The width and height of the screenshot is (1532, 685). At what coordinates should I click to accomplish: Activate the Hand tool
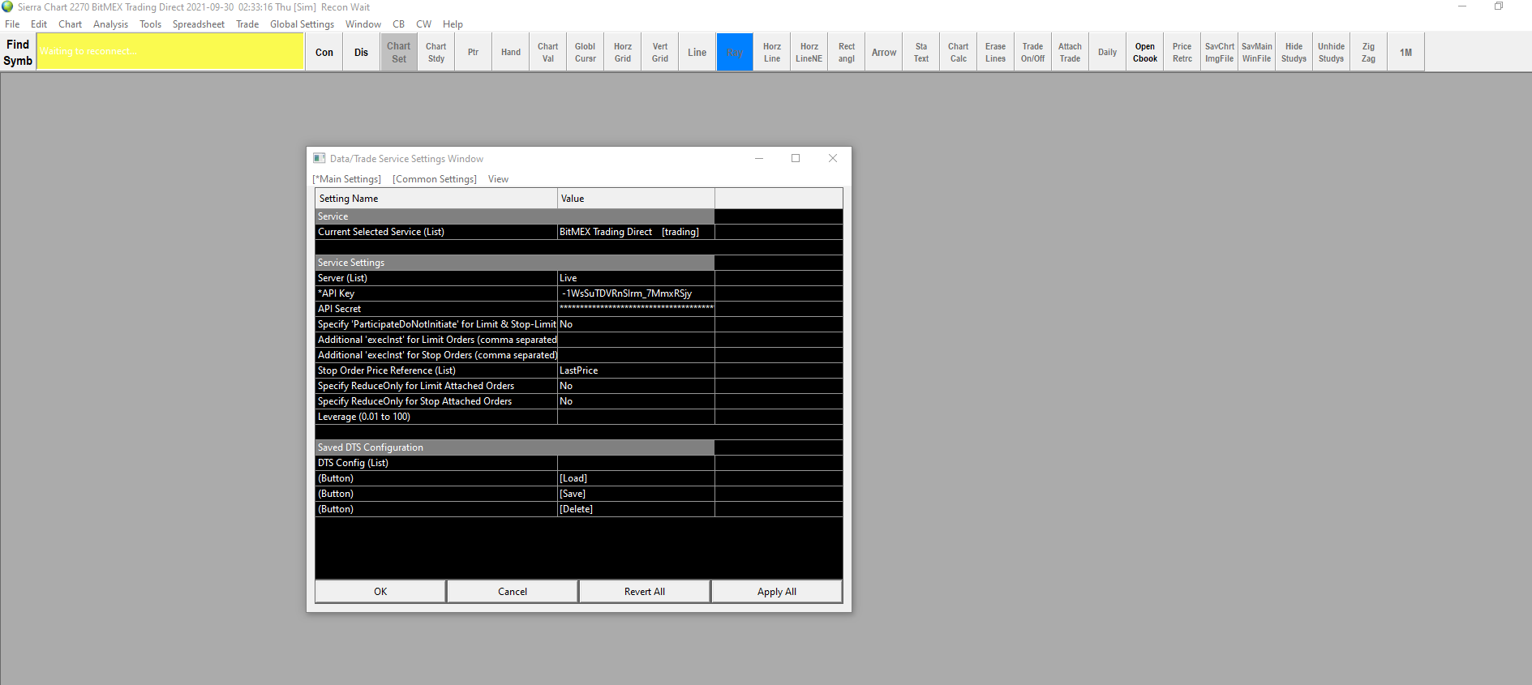click(510, 52)
